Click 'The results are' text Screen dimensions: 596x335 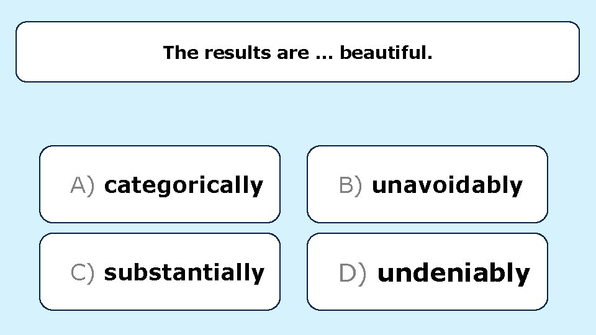pos(236,52)
